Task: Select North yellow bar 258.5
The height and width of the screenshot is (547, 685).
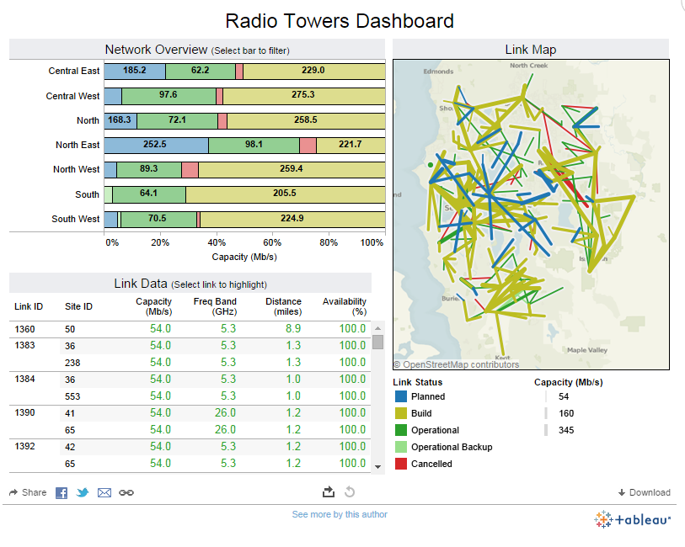Action: (306, 121)
